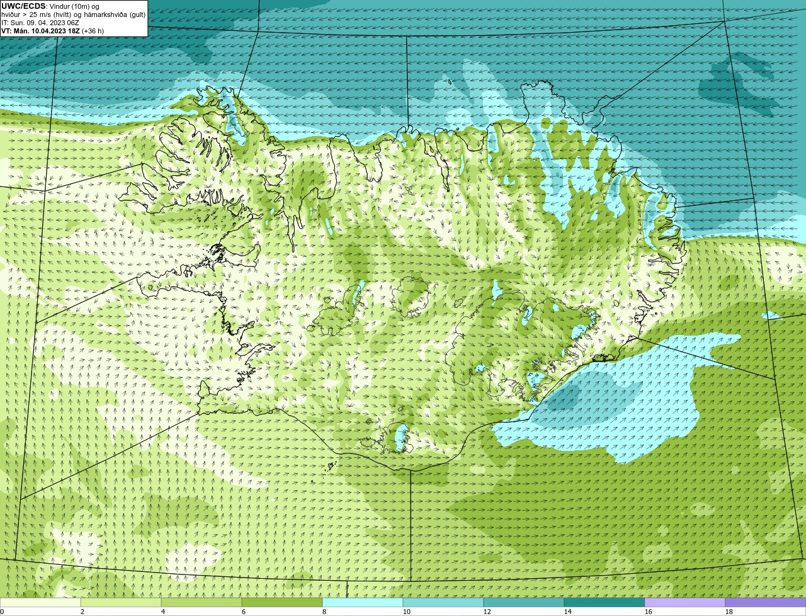806x616 pixels.
Task: Click the '14' label on the color scale
Action: pyautogui.click(x=568, y=612)
